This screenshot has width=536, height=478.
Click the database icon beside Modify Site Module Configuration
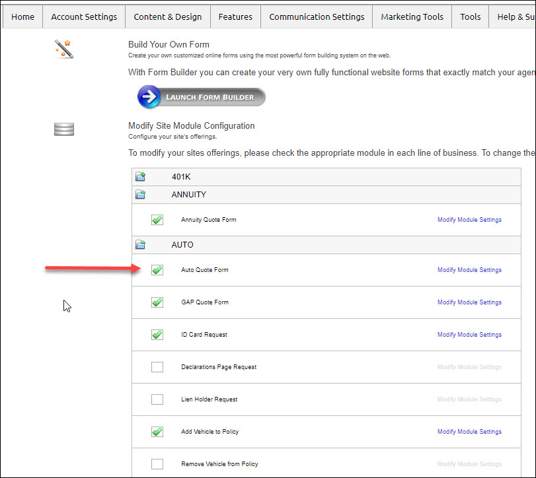pyautogui.click(x=63, y=129)
